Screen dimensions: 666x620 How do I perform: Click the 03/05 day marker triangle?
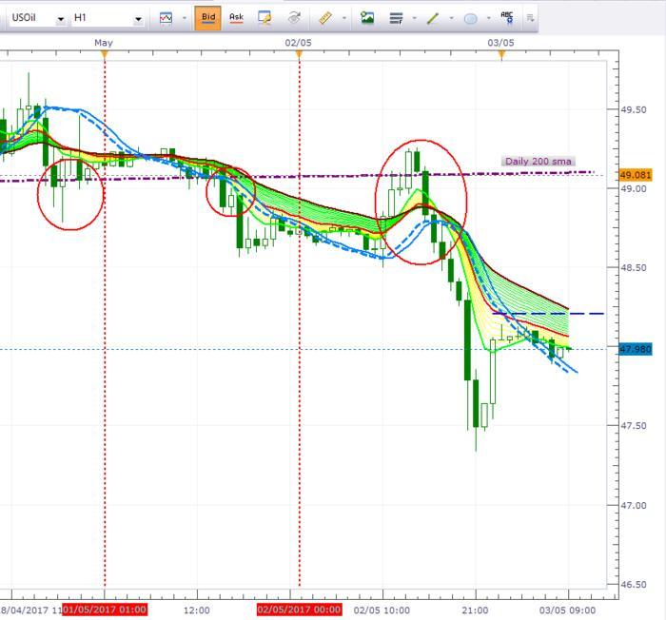[501, 54]
